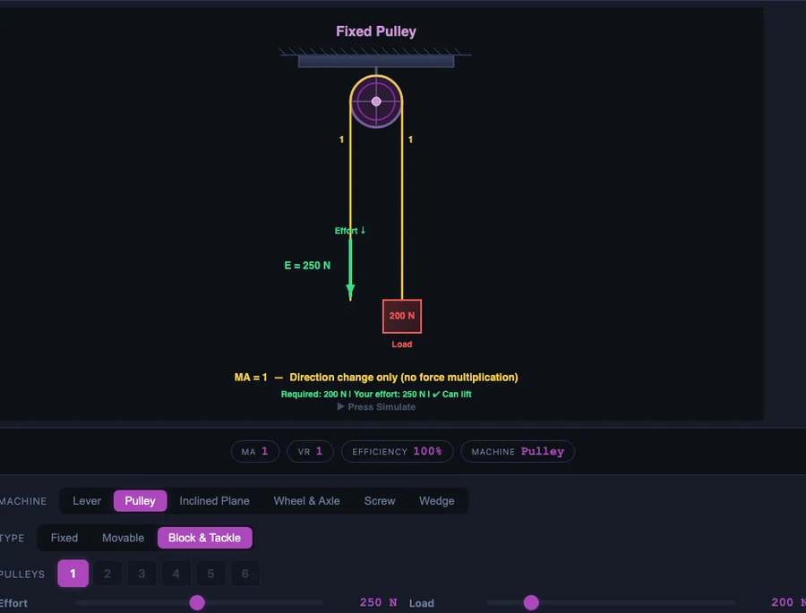Choose 2 pulleys button
This screenshot has height=613, width=806.
click(107, 574)
